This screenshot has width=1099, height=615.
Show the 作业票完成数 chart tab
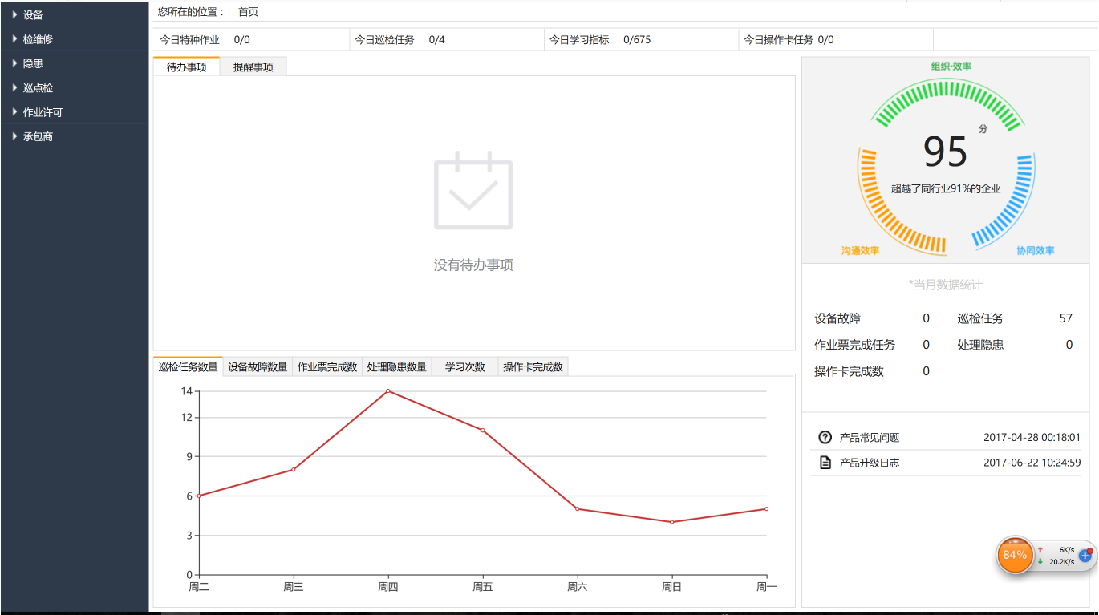pyautogui.click(x=327, y=367)
